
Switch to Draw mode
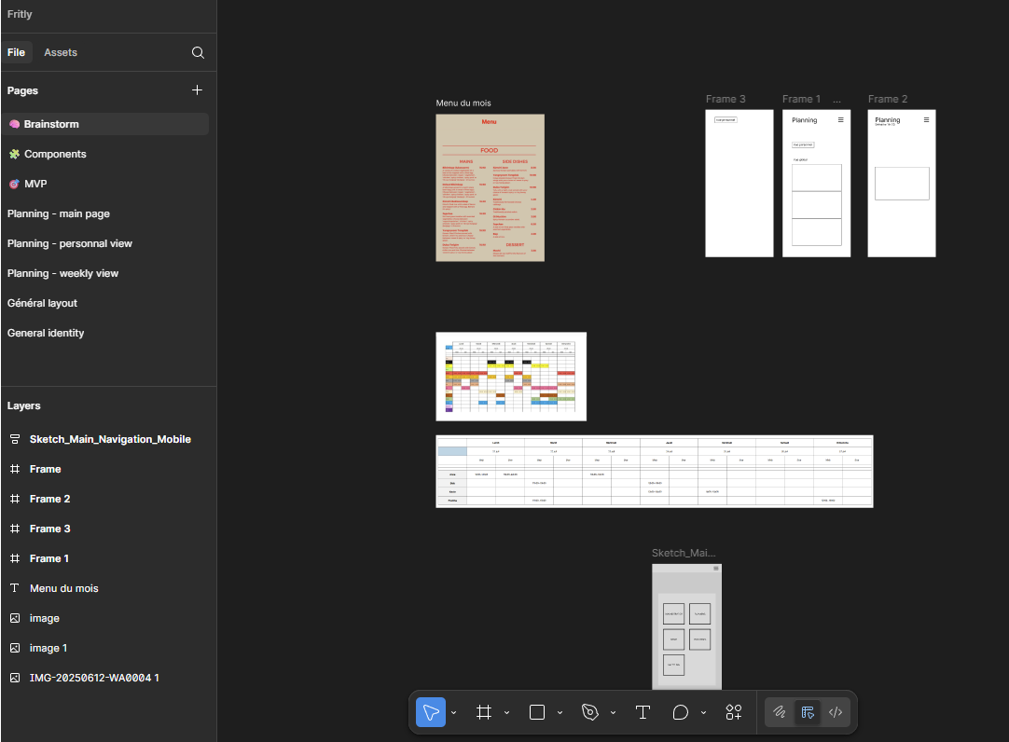click(x=780, y=712)
